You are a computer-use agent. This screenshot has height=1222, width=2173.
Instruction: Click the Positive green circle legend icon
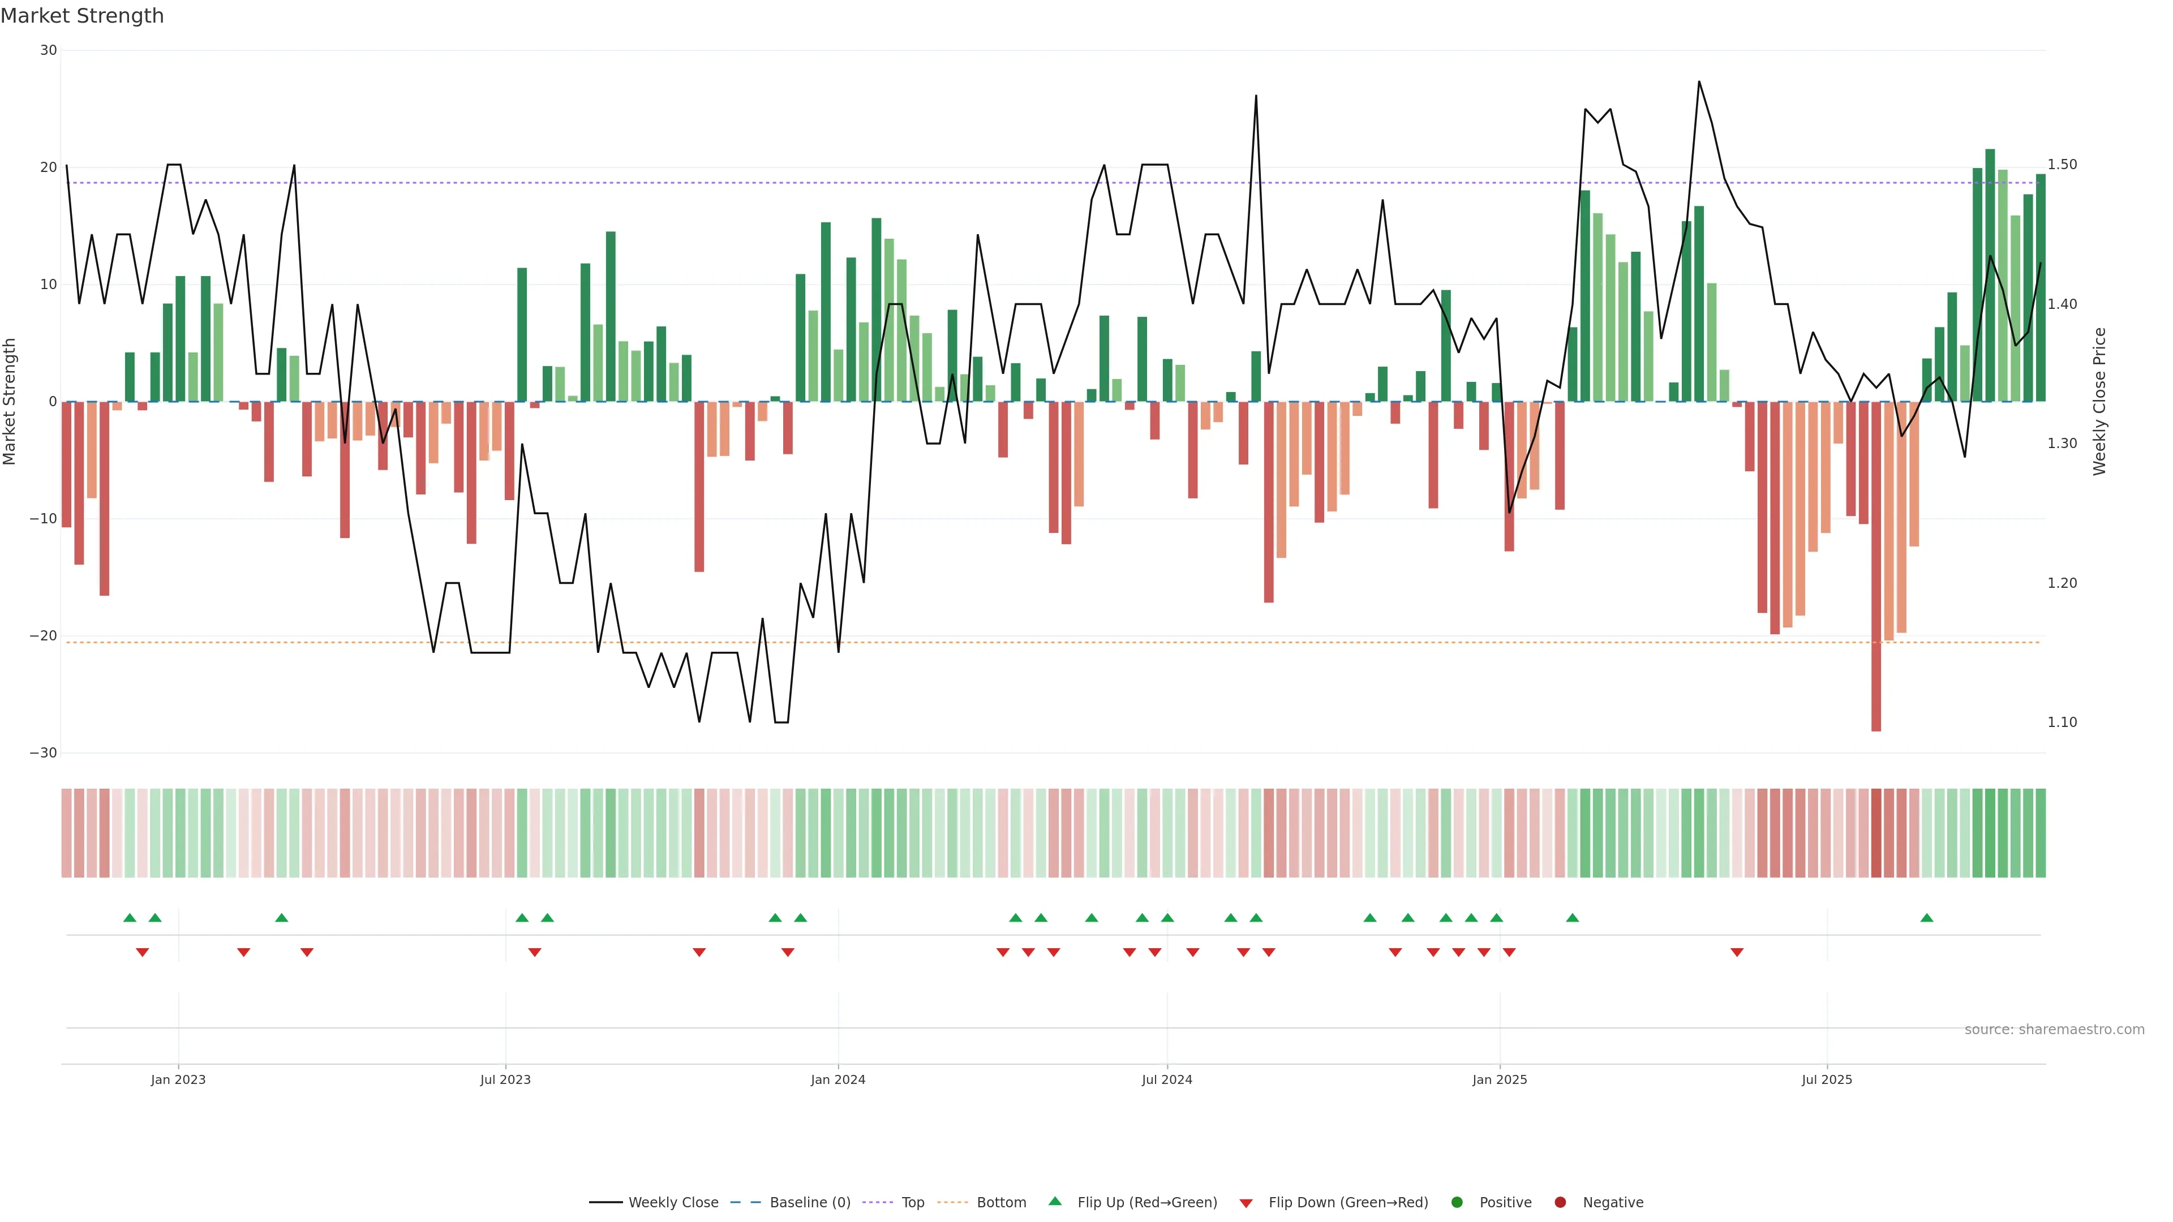point(1457,1203)
